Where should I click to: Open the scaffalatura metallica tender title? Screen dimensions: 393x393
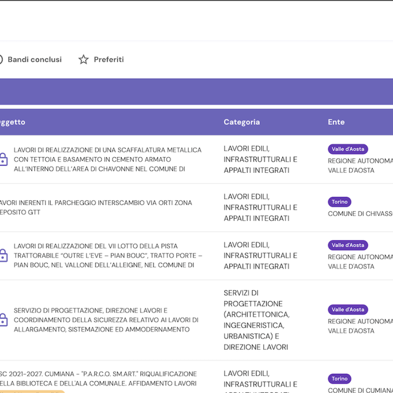107,159
